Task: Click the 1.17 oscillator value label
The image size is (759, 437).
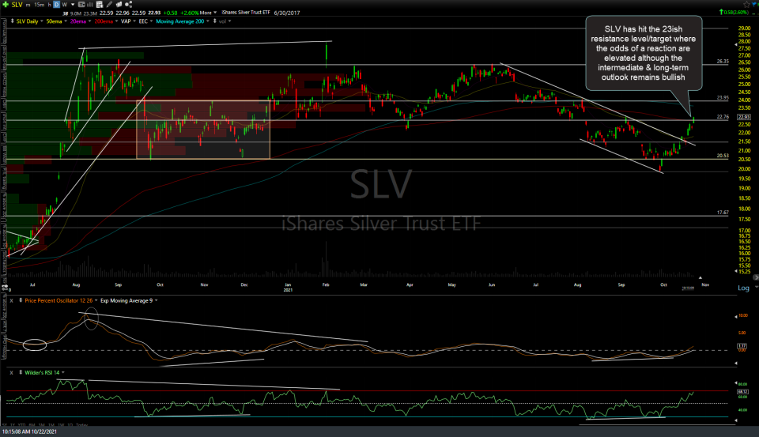Action: point(742,346)
